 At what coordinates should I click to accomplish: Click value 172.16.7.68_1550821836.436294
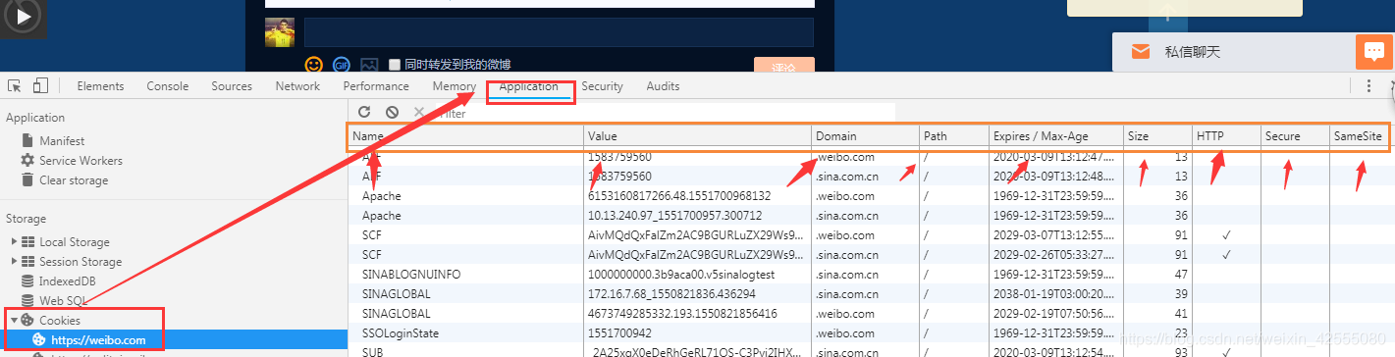click(x=672, y=294)
